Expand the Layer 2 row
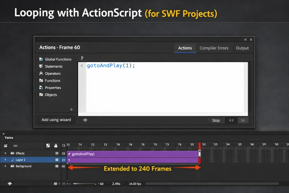Viewport: 289px width, 193px height. [x=5, y=160]
